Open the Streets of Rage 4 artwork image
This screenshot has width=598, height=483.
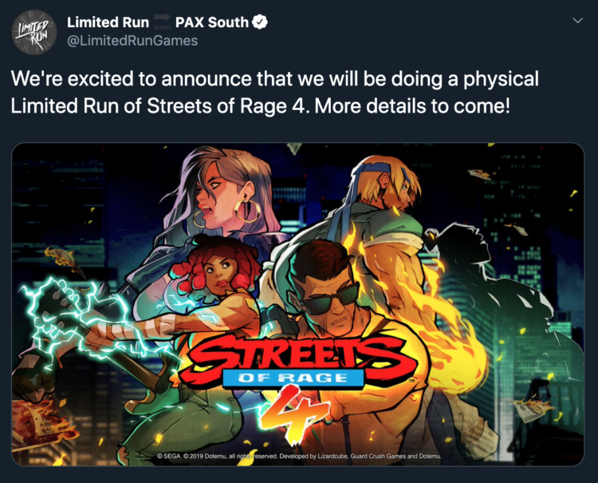click(x=298, y=305)
